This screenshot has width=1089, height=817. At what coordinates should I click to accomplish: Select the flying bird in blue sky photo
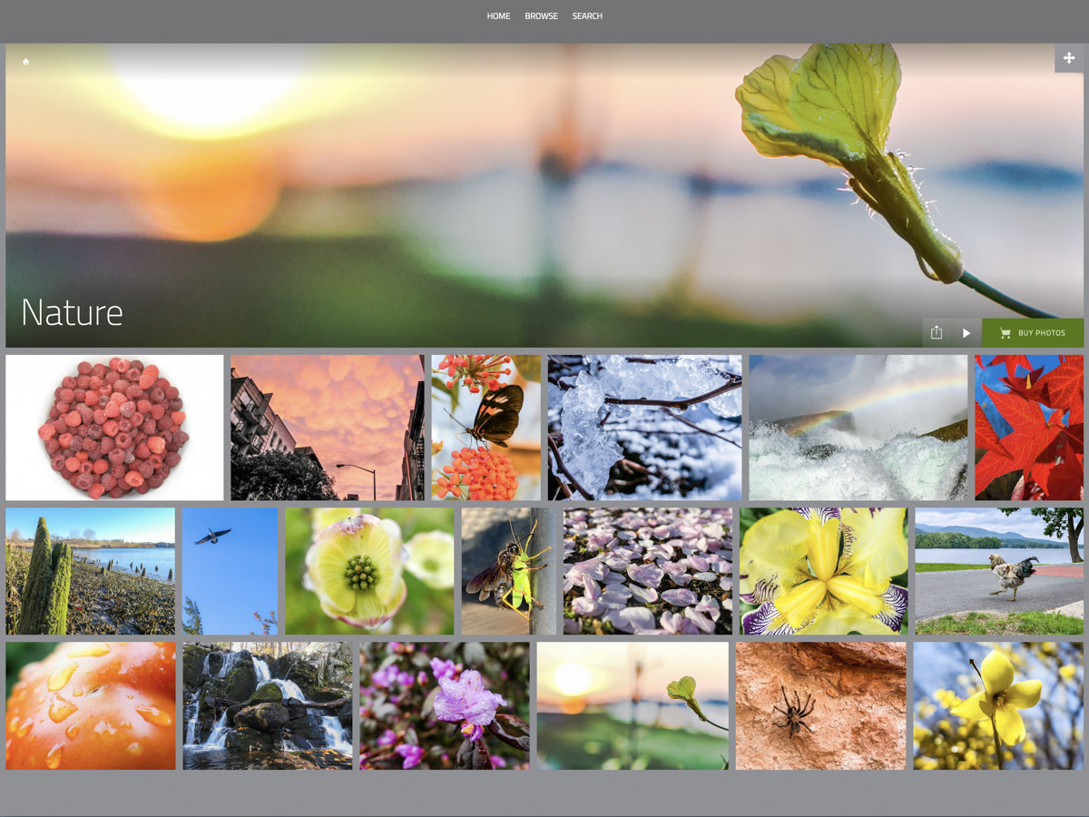(x=230, y=571)
